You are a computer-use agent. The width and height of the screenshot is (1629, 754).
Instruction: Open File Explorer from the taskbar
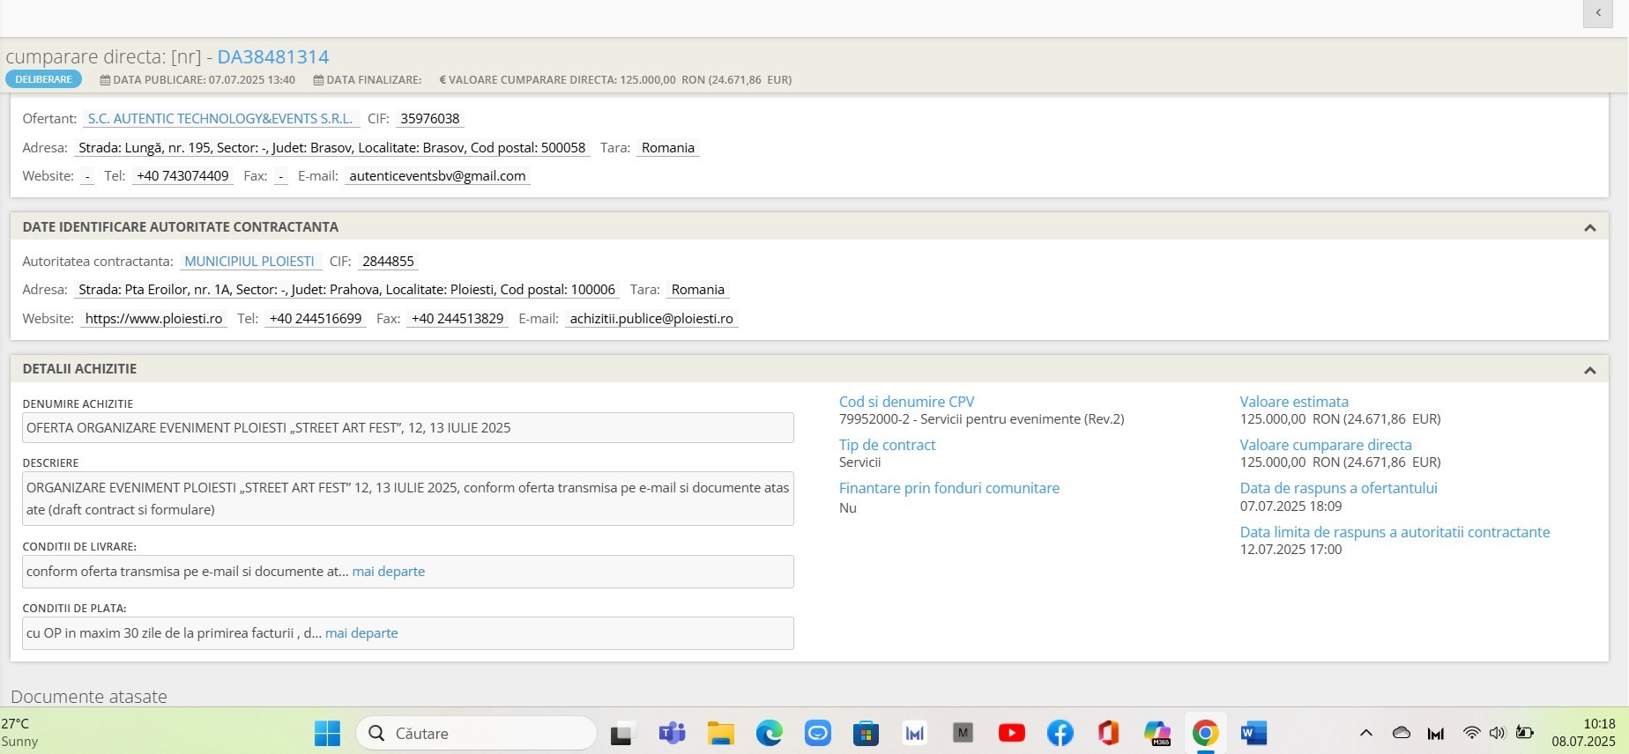(x=720, y=733)
